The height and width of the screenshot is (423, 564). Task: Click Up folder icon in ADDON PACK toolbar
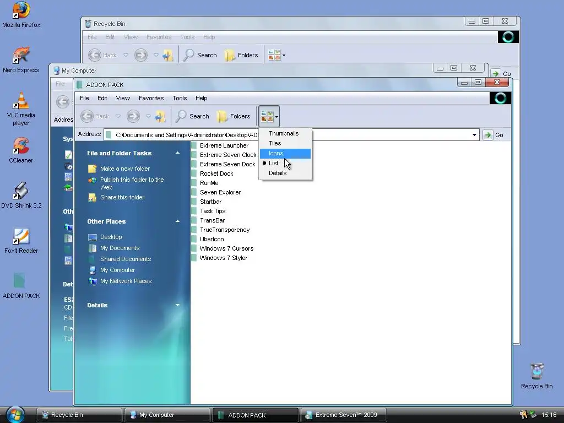point(160,116)
